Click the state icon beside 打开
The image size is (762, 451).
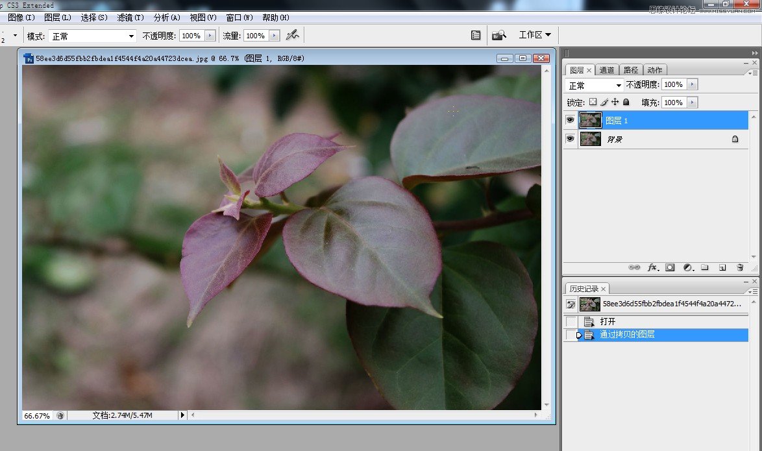click(589, 322)
